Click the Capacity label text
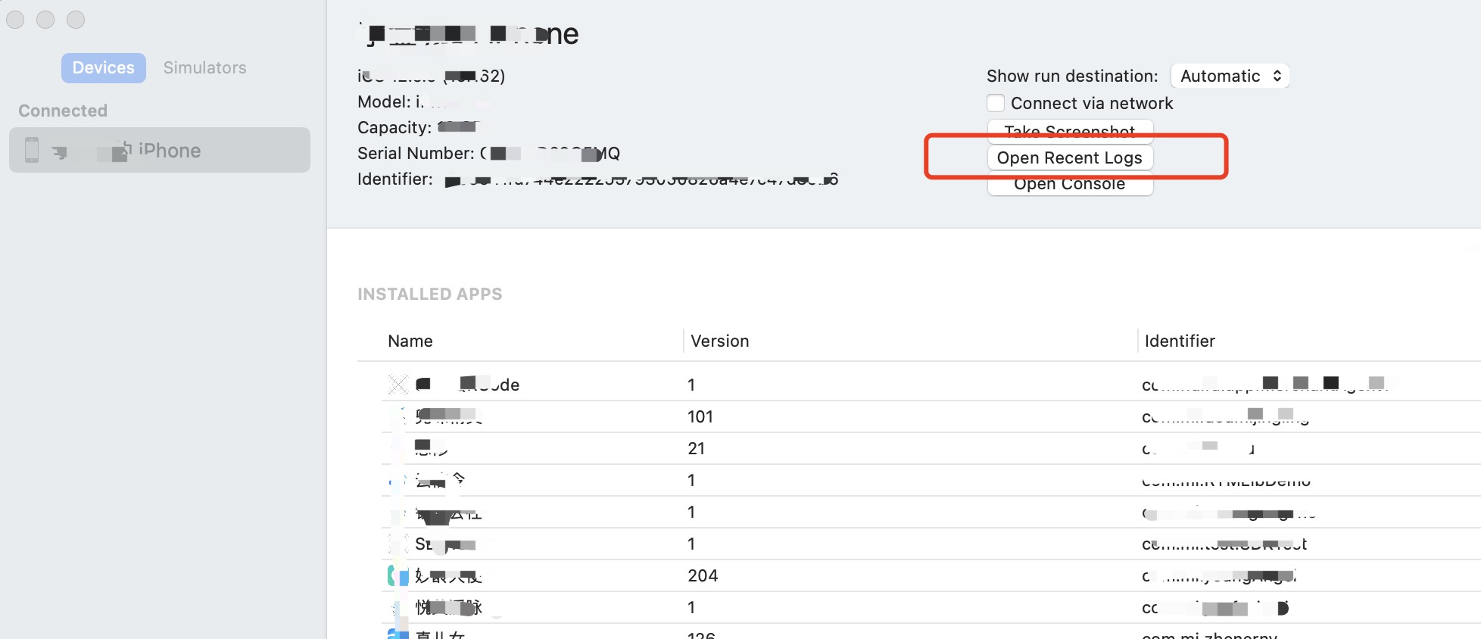This screenshot has height=639, width=1481. tap(394, 127)
